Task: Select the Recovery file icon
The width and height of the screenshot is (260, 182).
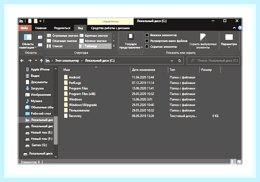Action: (66, 116)
